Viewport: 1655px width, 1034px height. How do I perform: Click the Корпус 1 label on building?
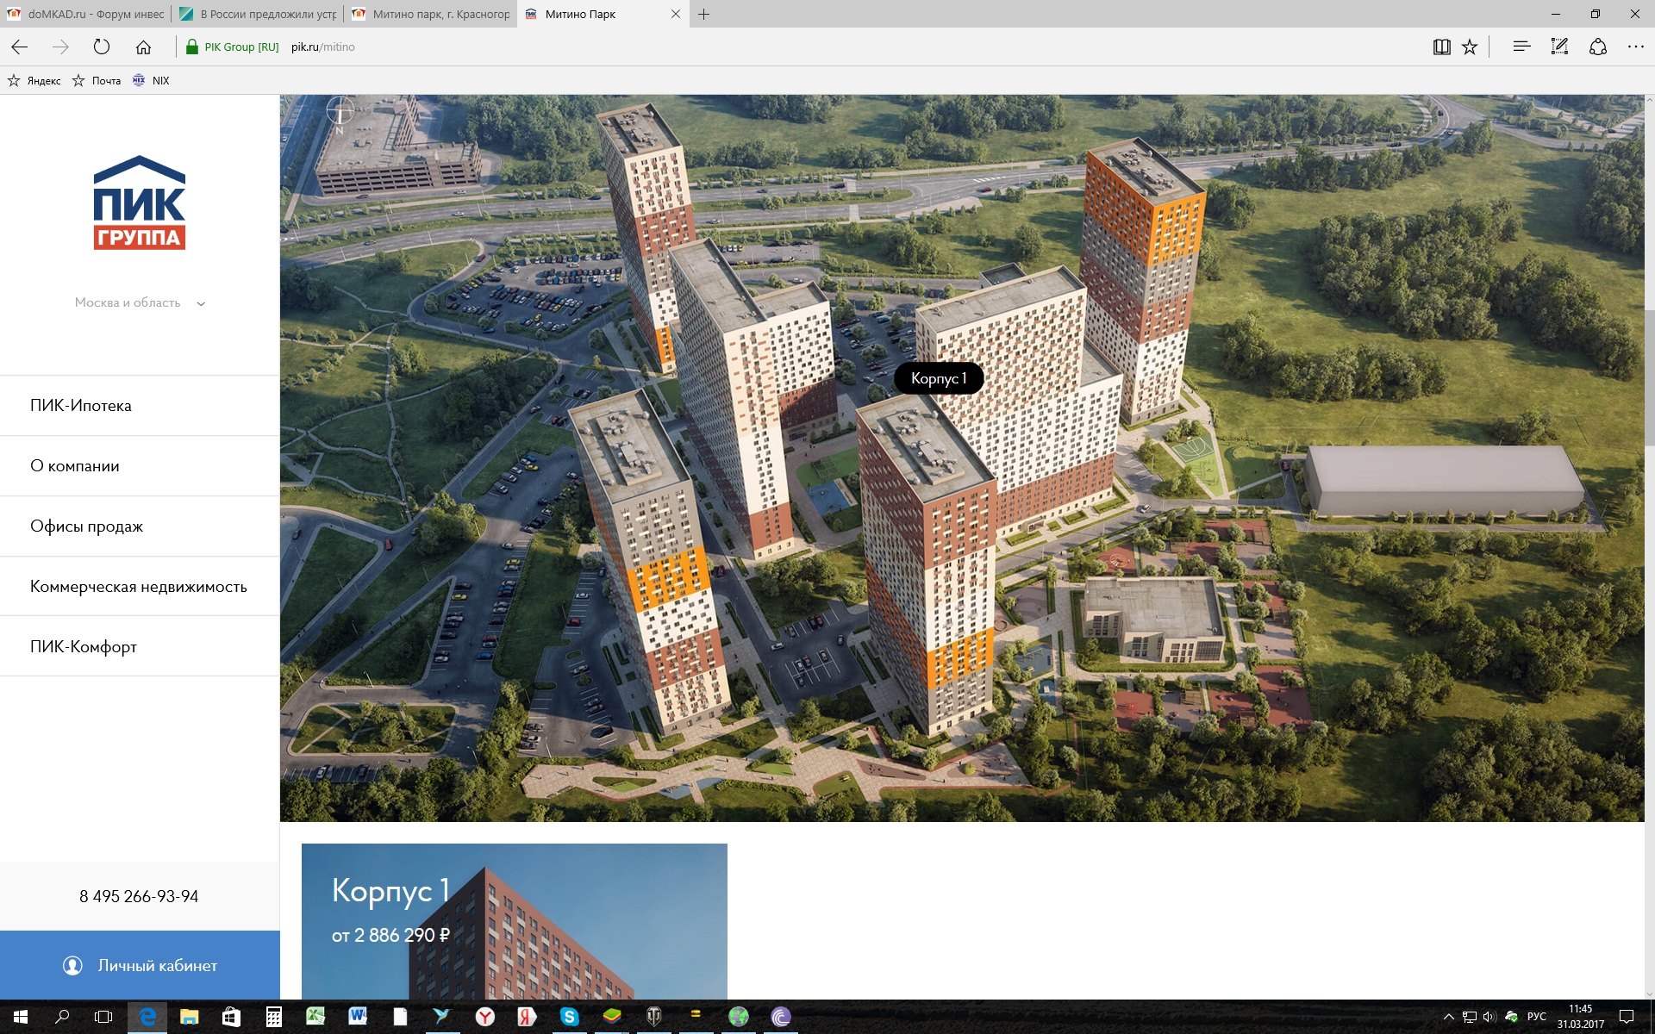tap(938, 378)
